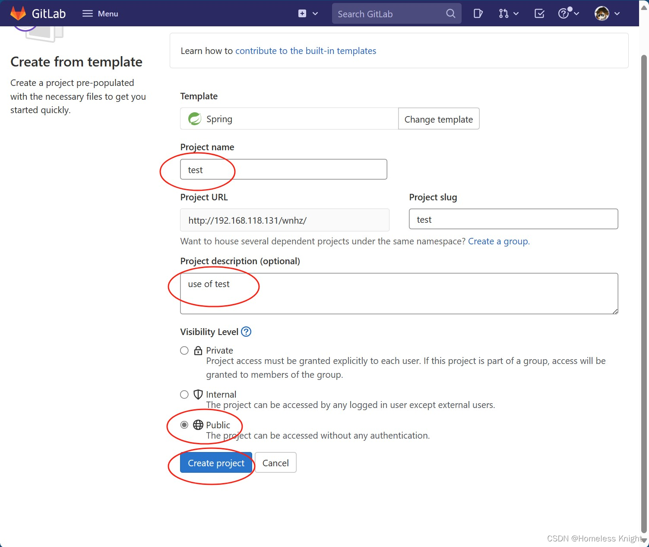
Task: Expand the Help menu dropdown
Action: [568, 13]
